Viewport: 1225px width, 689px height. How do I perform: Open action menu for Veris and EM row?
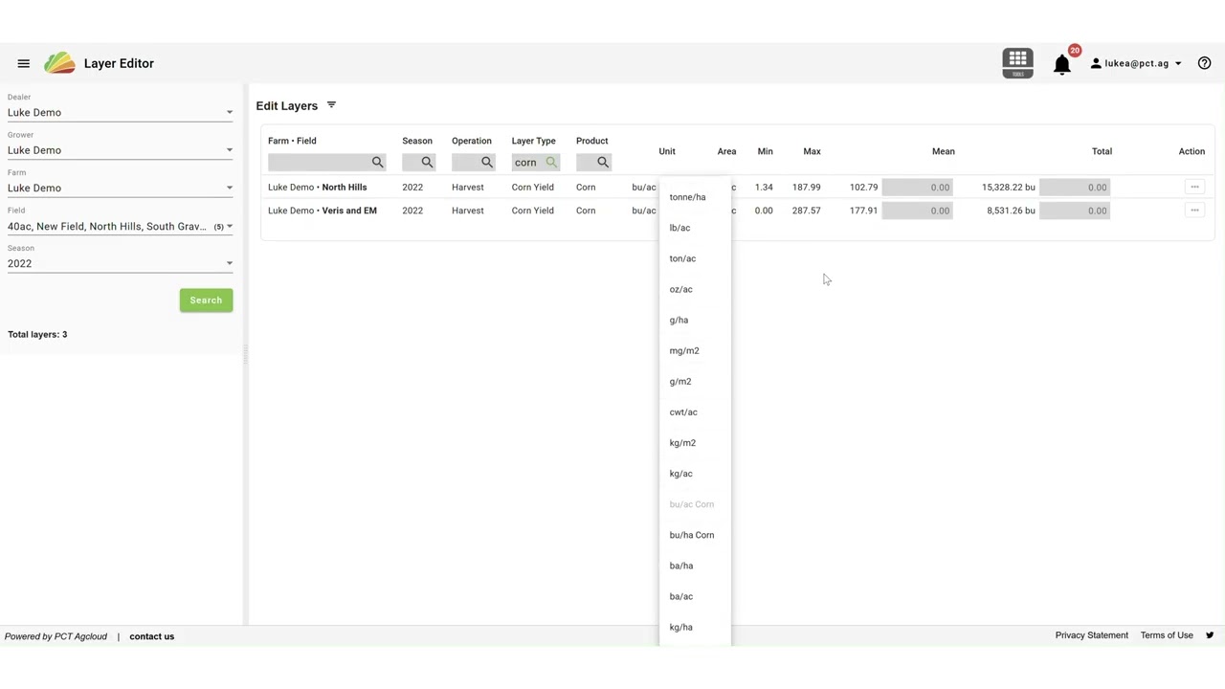[x=1194, y=211]
